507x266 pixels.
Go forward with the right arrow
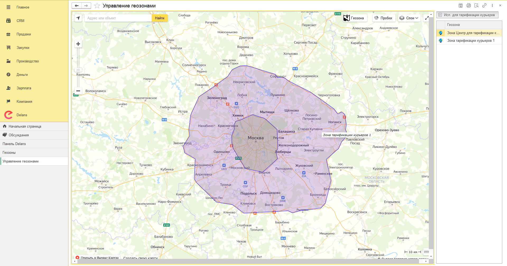point(86,6)
